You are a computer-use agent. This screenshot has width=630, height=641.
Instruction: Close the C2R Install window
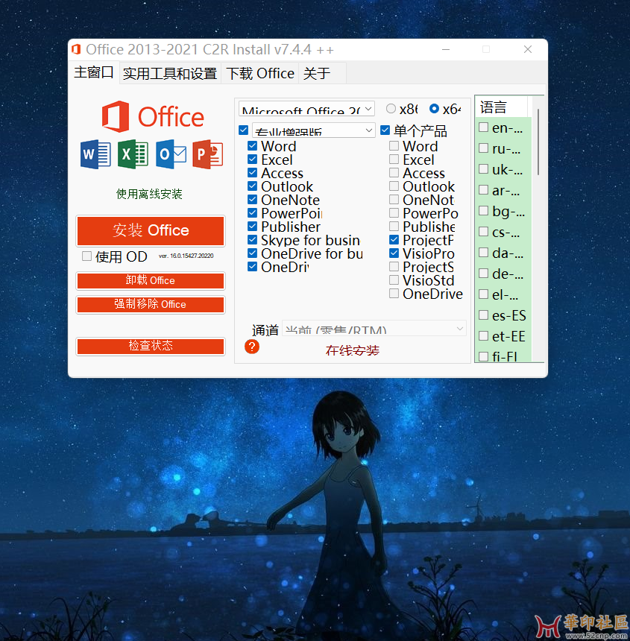coord(528,49)
